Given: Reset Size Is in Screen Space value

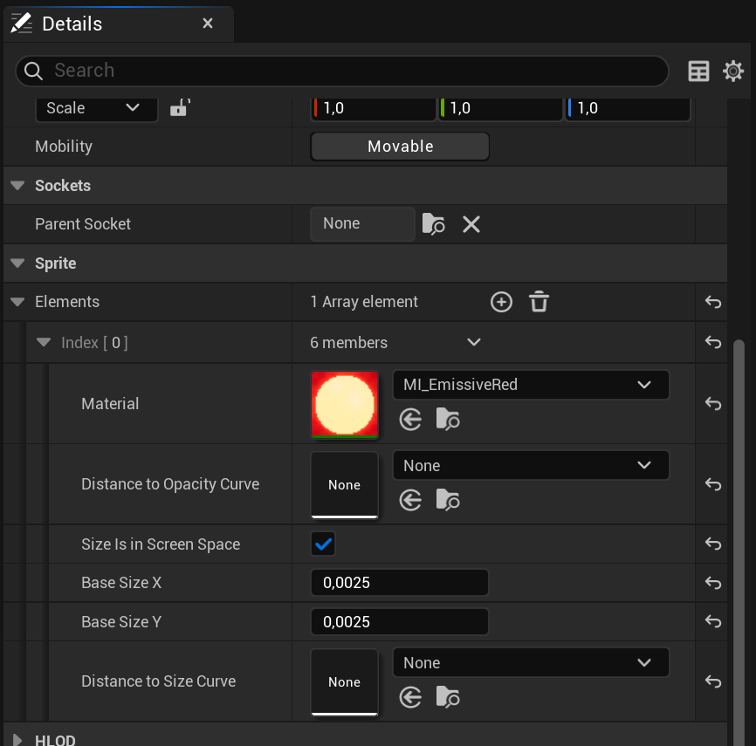Looking at the screenshot, I should (712, 544).
